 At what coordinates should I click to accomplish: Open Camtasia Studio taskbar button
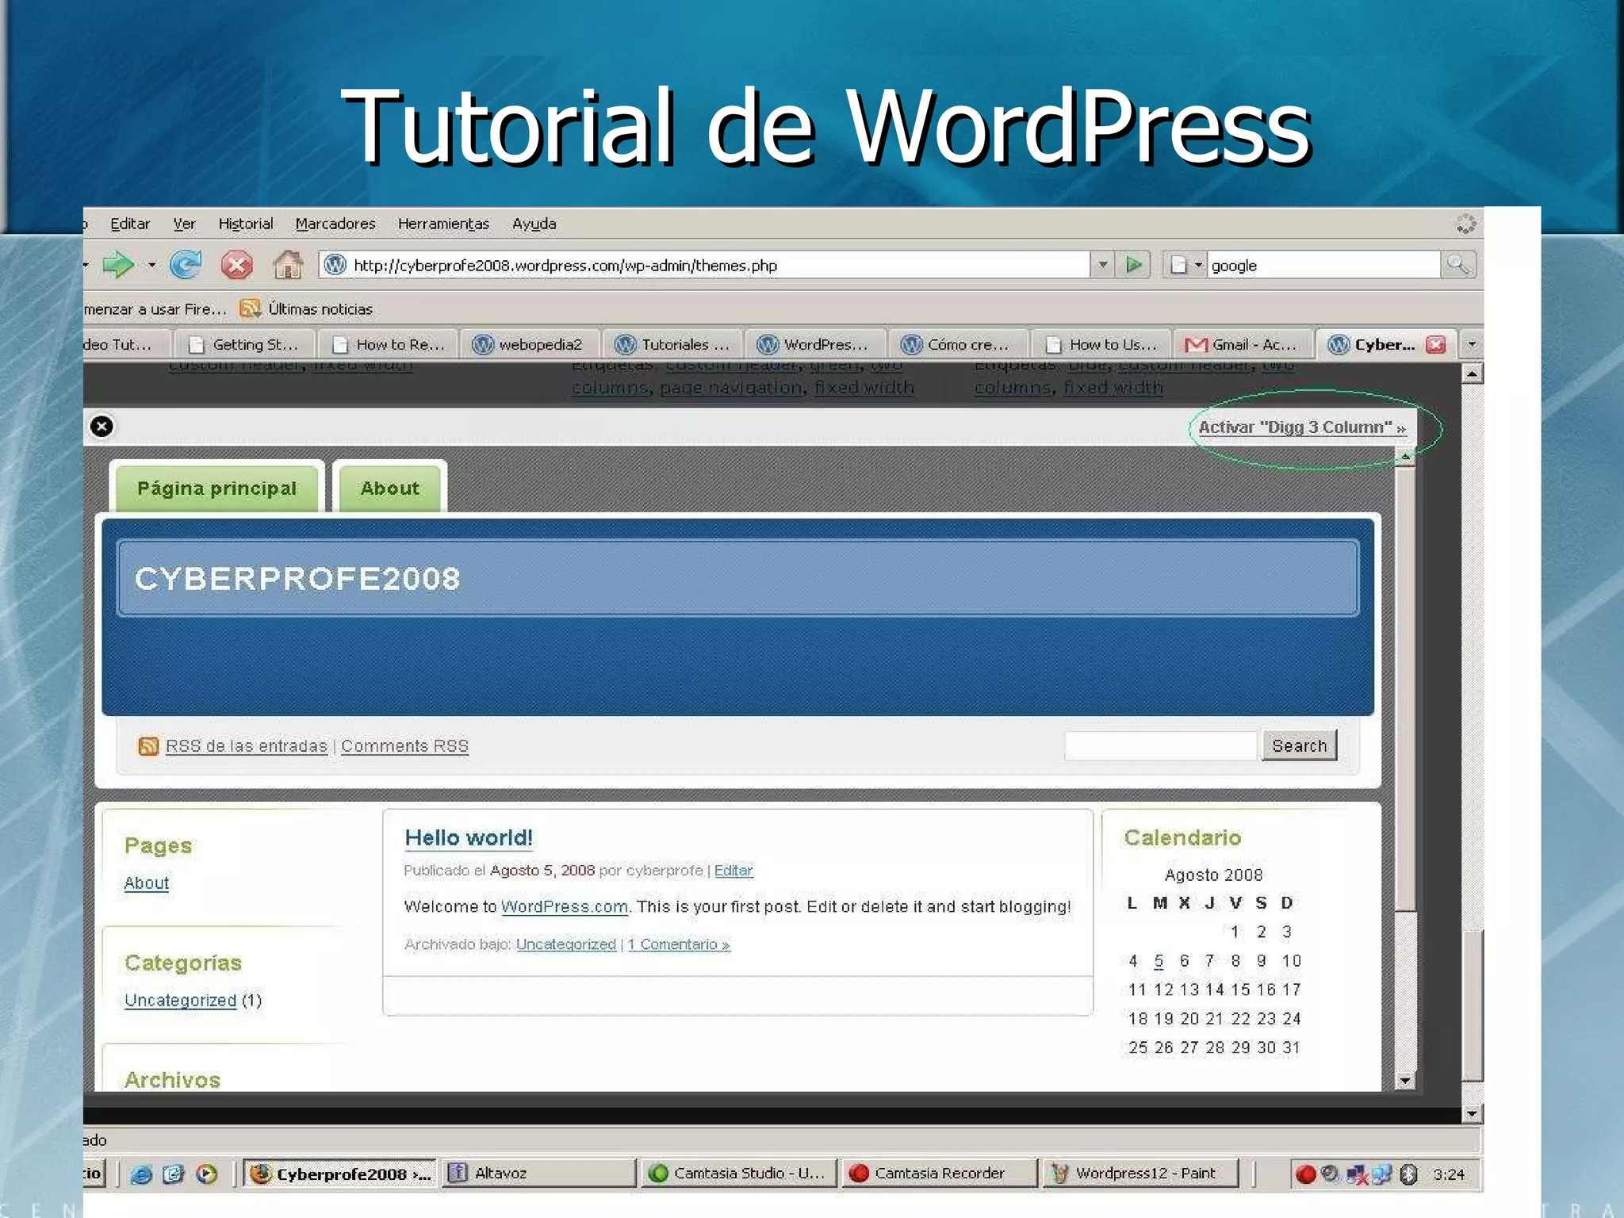click(738, 1174)
